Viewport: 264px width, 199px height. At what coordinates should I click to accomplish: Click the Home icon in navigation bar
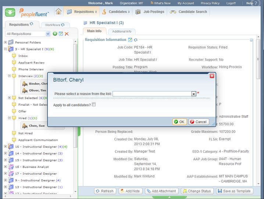[x=58, y=11]
